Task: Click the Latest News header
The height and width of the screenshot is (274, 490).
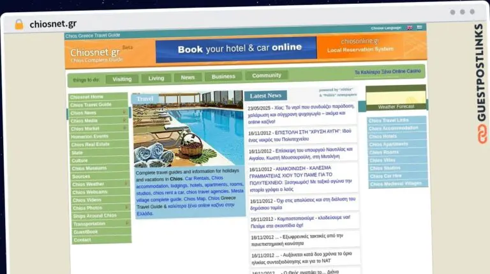Action: click(x=265, y=96)
